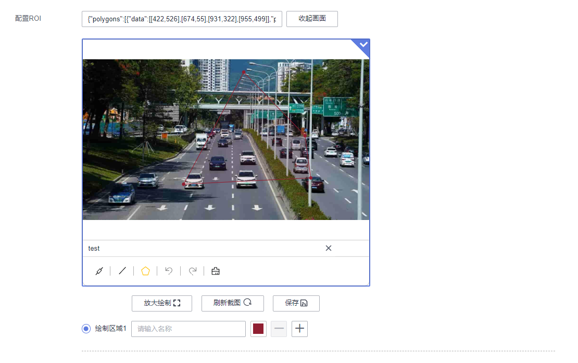Viewport: 578px width, 363px height.
Task: Click the 保存 button
Action: [x=296, y=303]
